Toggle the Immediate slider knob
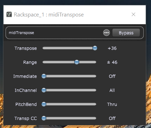This screenshot has height=128, width=151. [x=44, y=76]
